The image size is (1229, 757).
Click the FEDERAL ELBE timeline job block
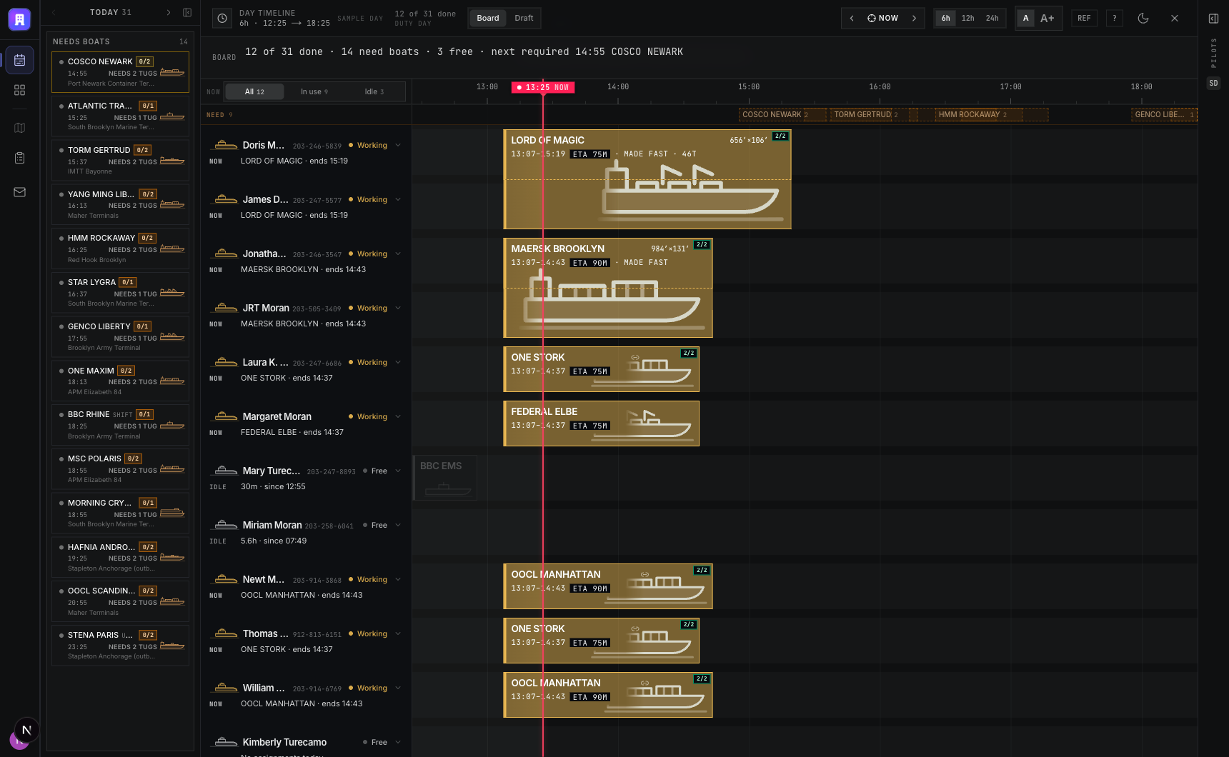pos(602,423)
